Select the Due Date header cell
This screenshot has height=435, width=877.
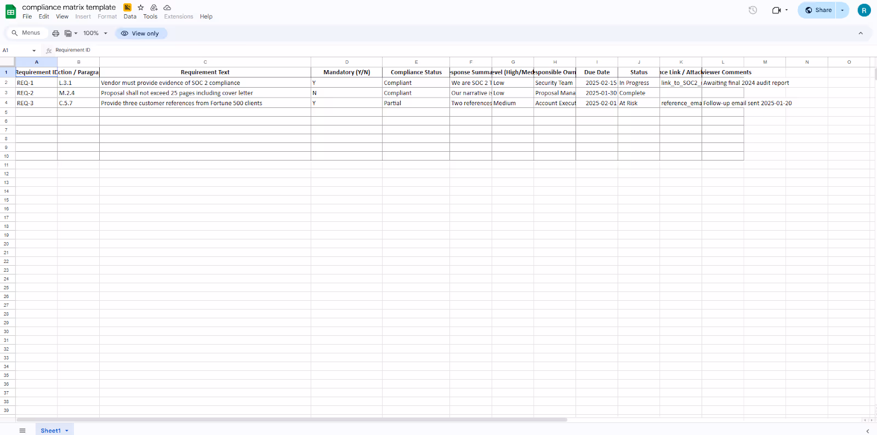pos(597,72)
